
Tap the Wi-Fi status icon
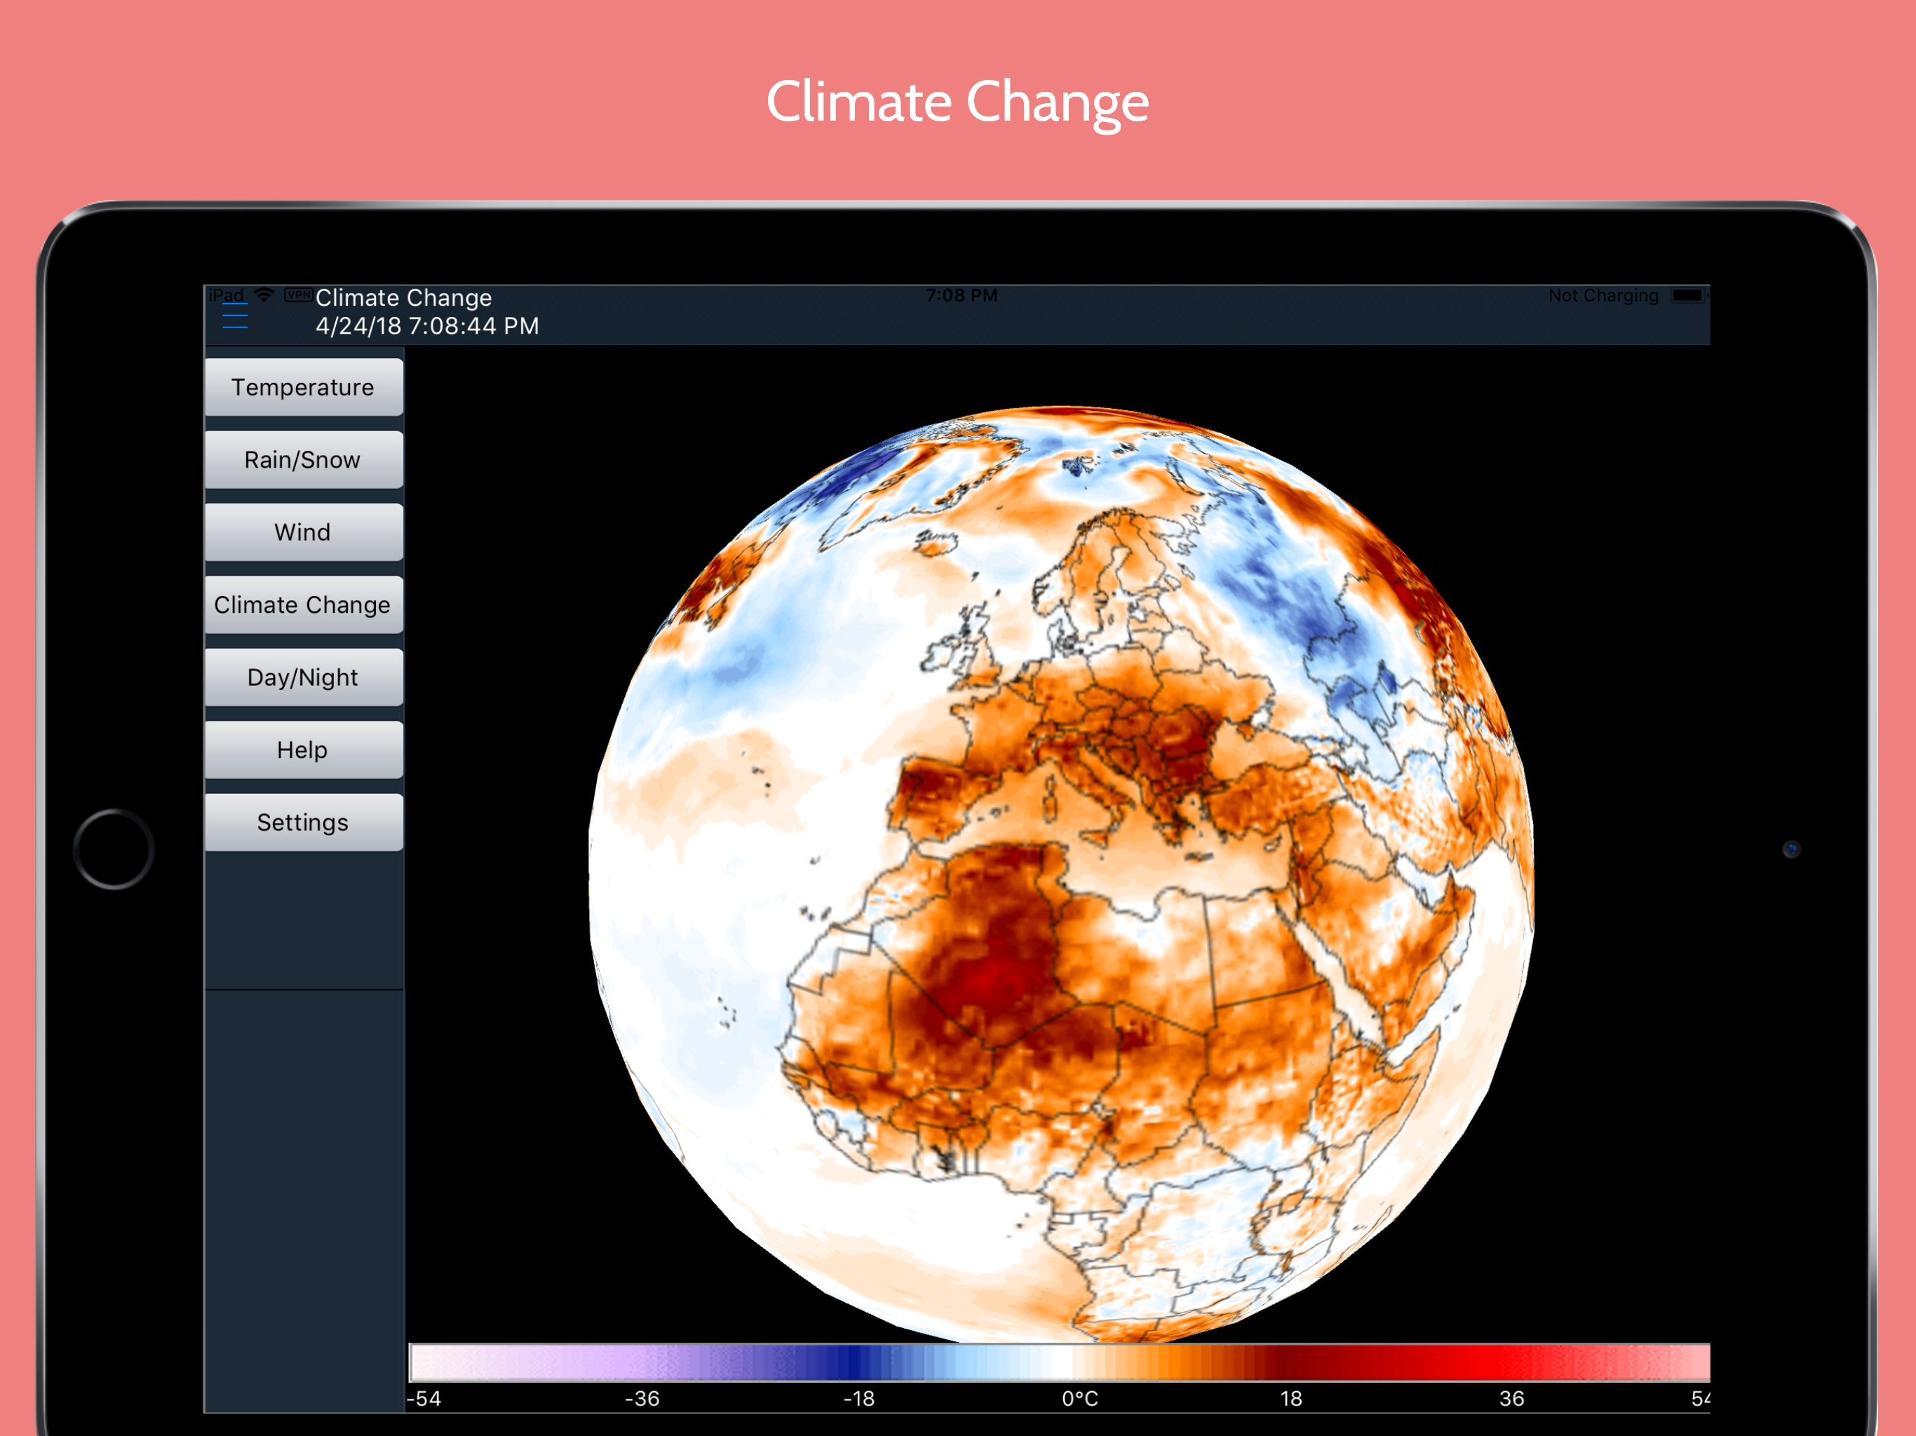(264, 295)
